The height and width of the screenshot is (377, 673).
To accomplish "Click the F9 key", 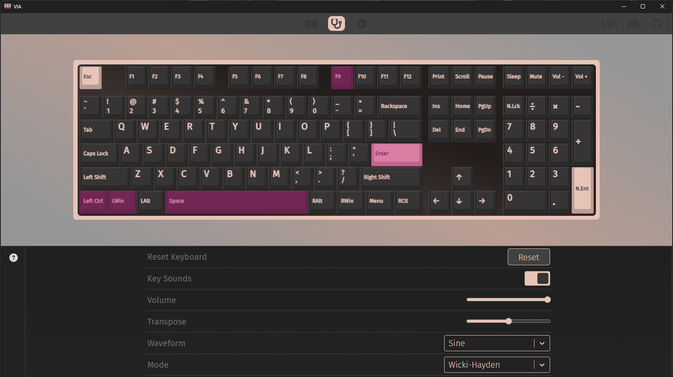I will tap(342, 77).
